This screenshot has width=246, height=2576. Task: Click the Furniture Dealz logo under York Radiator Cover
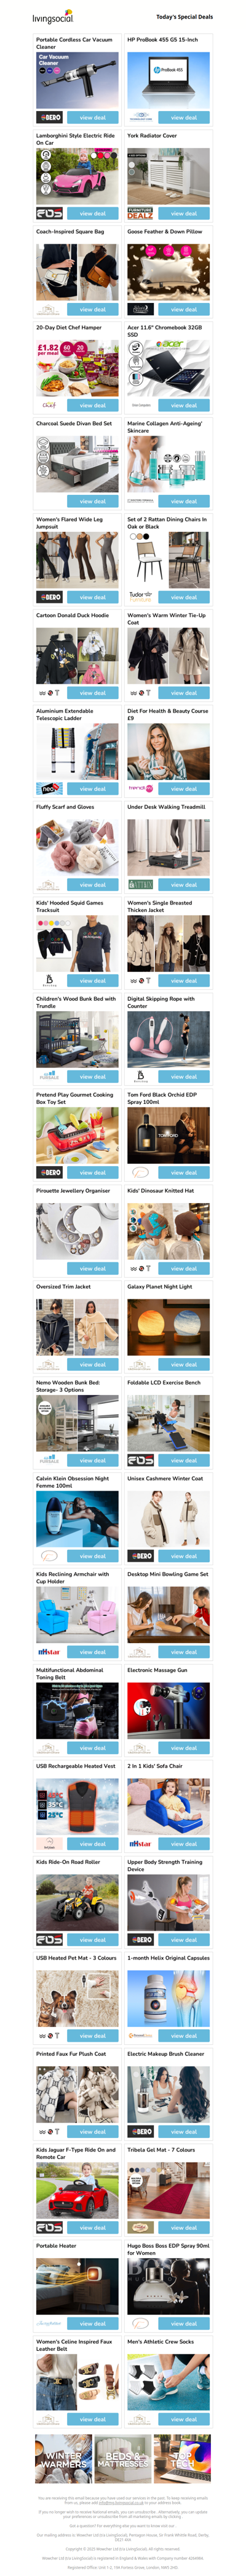tap(140, 213)
